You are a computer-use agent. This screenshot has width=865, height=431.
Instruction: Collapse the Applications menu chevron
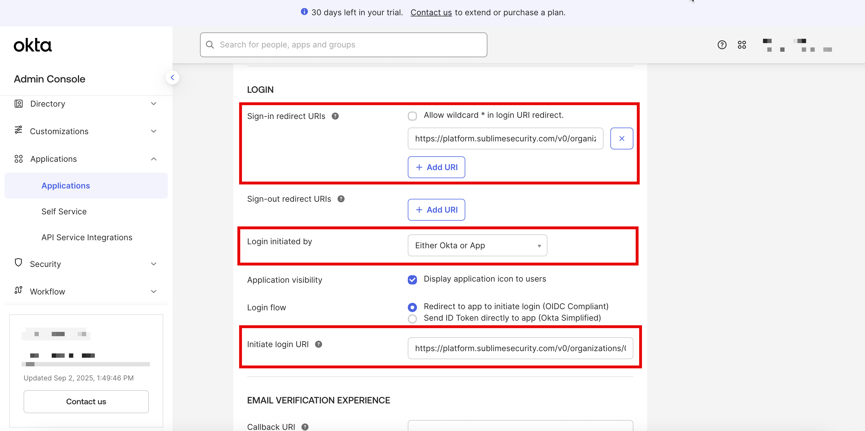coord(153,159)
